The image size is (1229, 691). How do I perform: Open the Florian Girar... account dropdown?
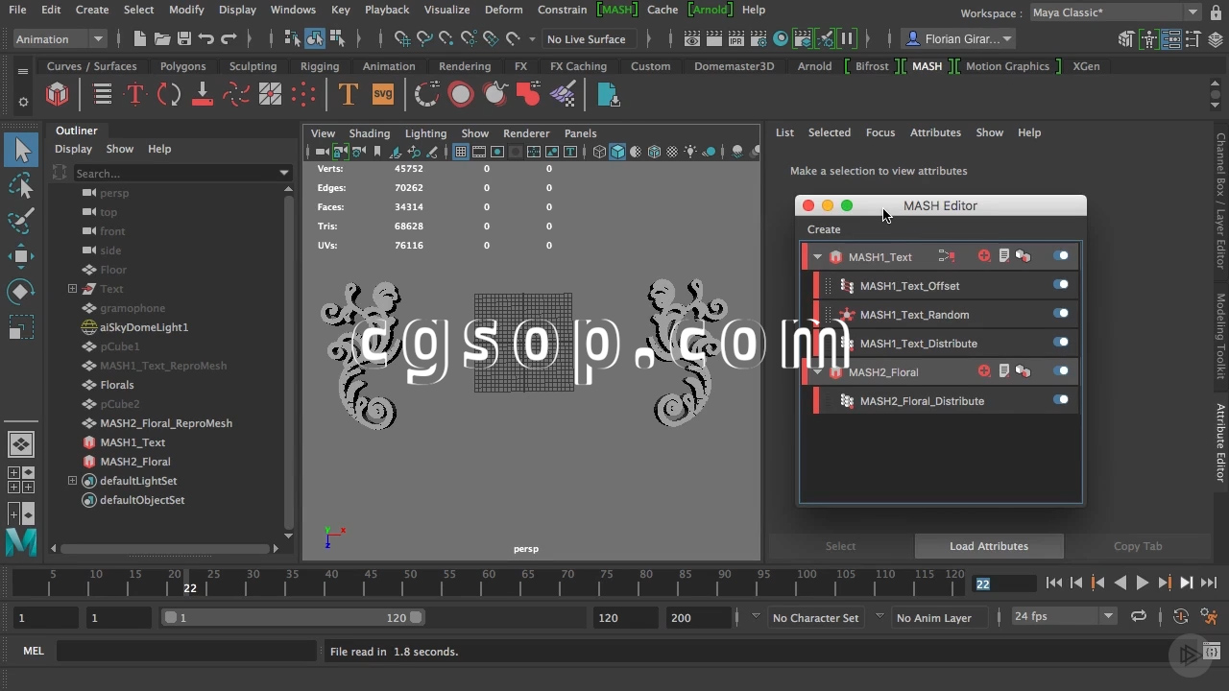coord(959,39)
